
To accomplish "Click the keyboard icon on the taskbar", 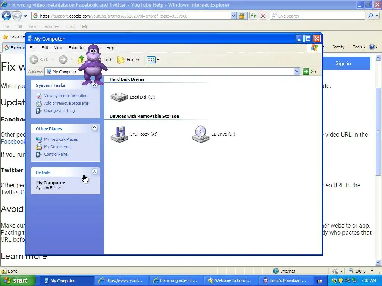I will [320, 281].
